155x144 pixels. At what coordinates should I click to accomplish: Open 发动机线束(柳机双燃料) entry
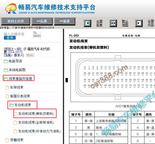(36, 114)
